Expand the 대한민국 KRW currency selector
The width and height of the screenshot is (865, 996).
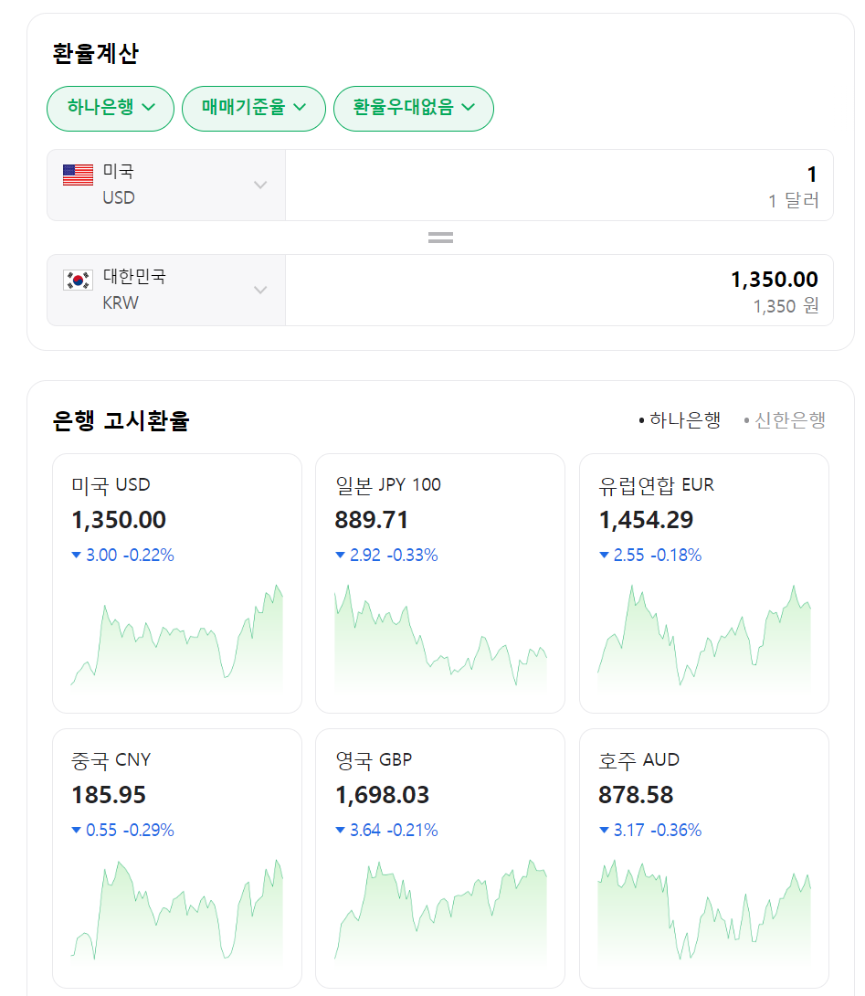click(166, 291)
